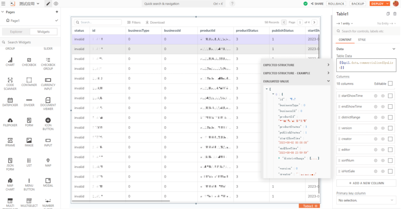Open the Primary key column dropdown
401x209 pixels.
click(366, 200)
